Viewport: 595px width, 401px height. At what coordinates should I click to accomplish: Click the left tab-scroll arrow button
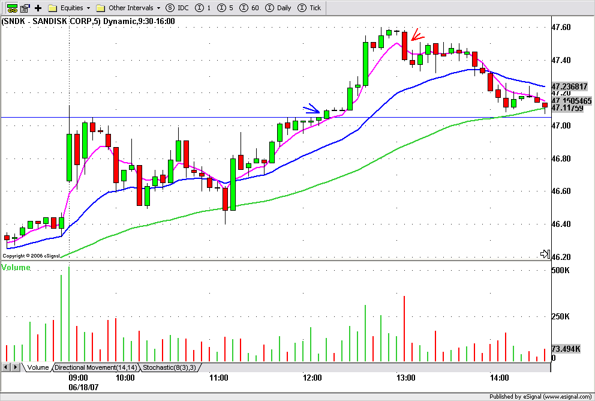pos(5,367)
